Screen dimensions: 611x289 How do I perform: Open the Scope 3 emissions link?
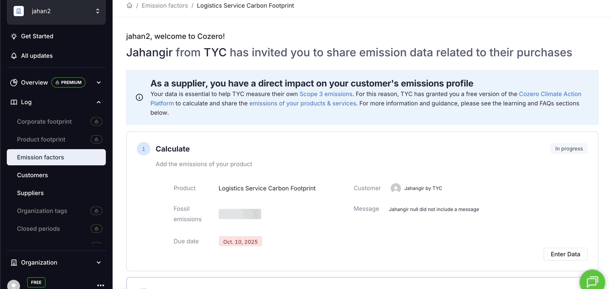click(326, 94)
